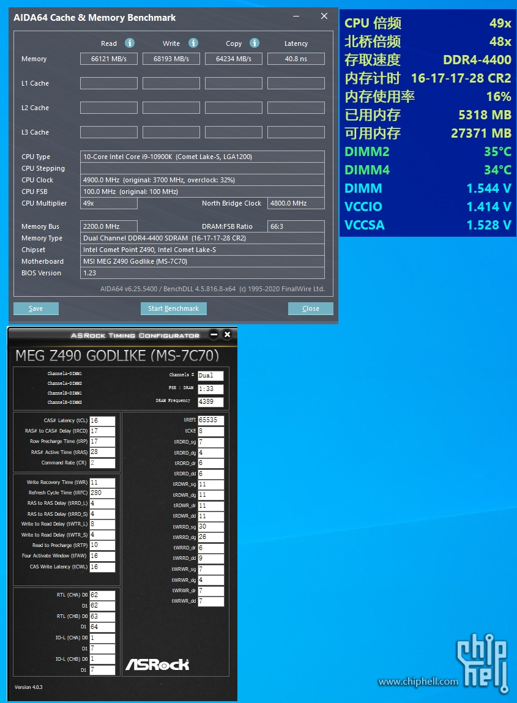Click the DIMM2 temperature 35°C reading
The width and height of the screenshot is (517, 703).
(x=497, y=152)
